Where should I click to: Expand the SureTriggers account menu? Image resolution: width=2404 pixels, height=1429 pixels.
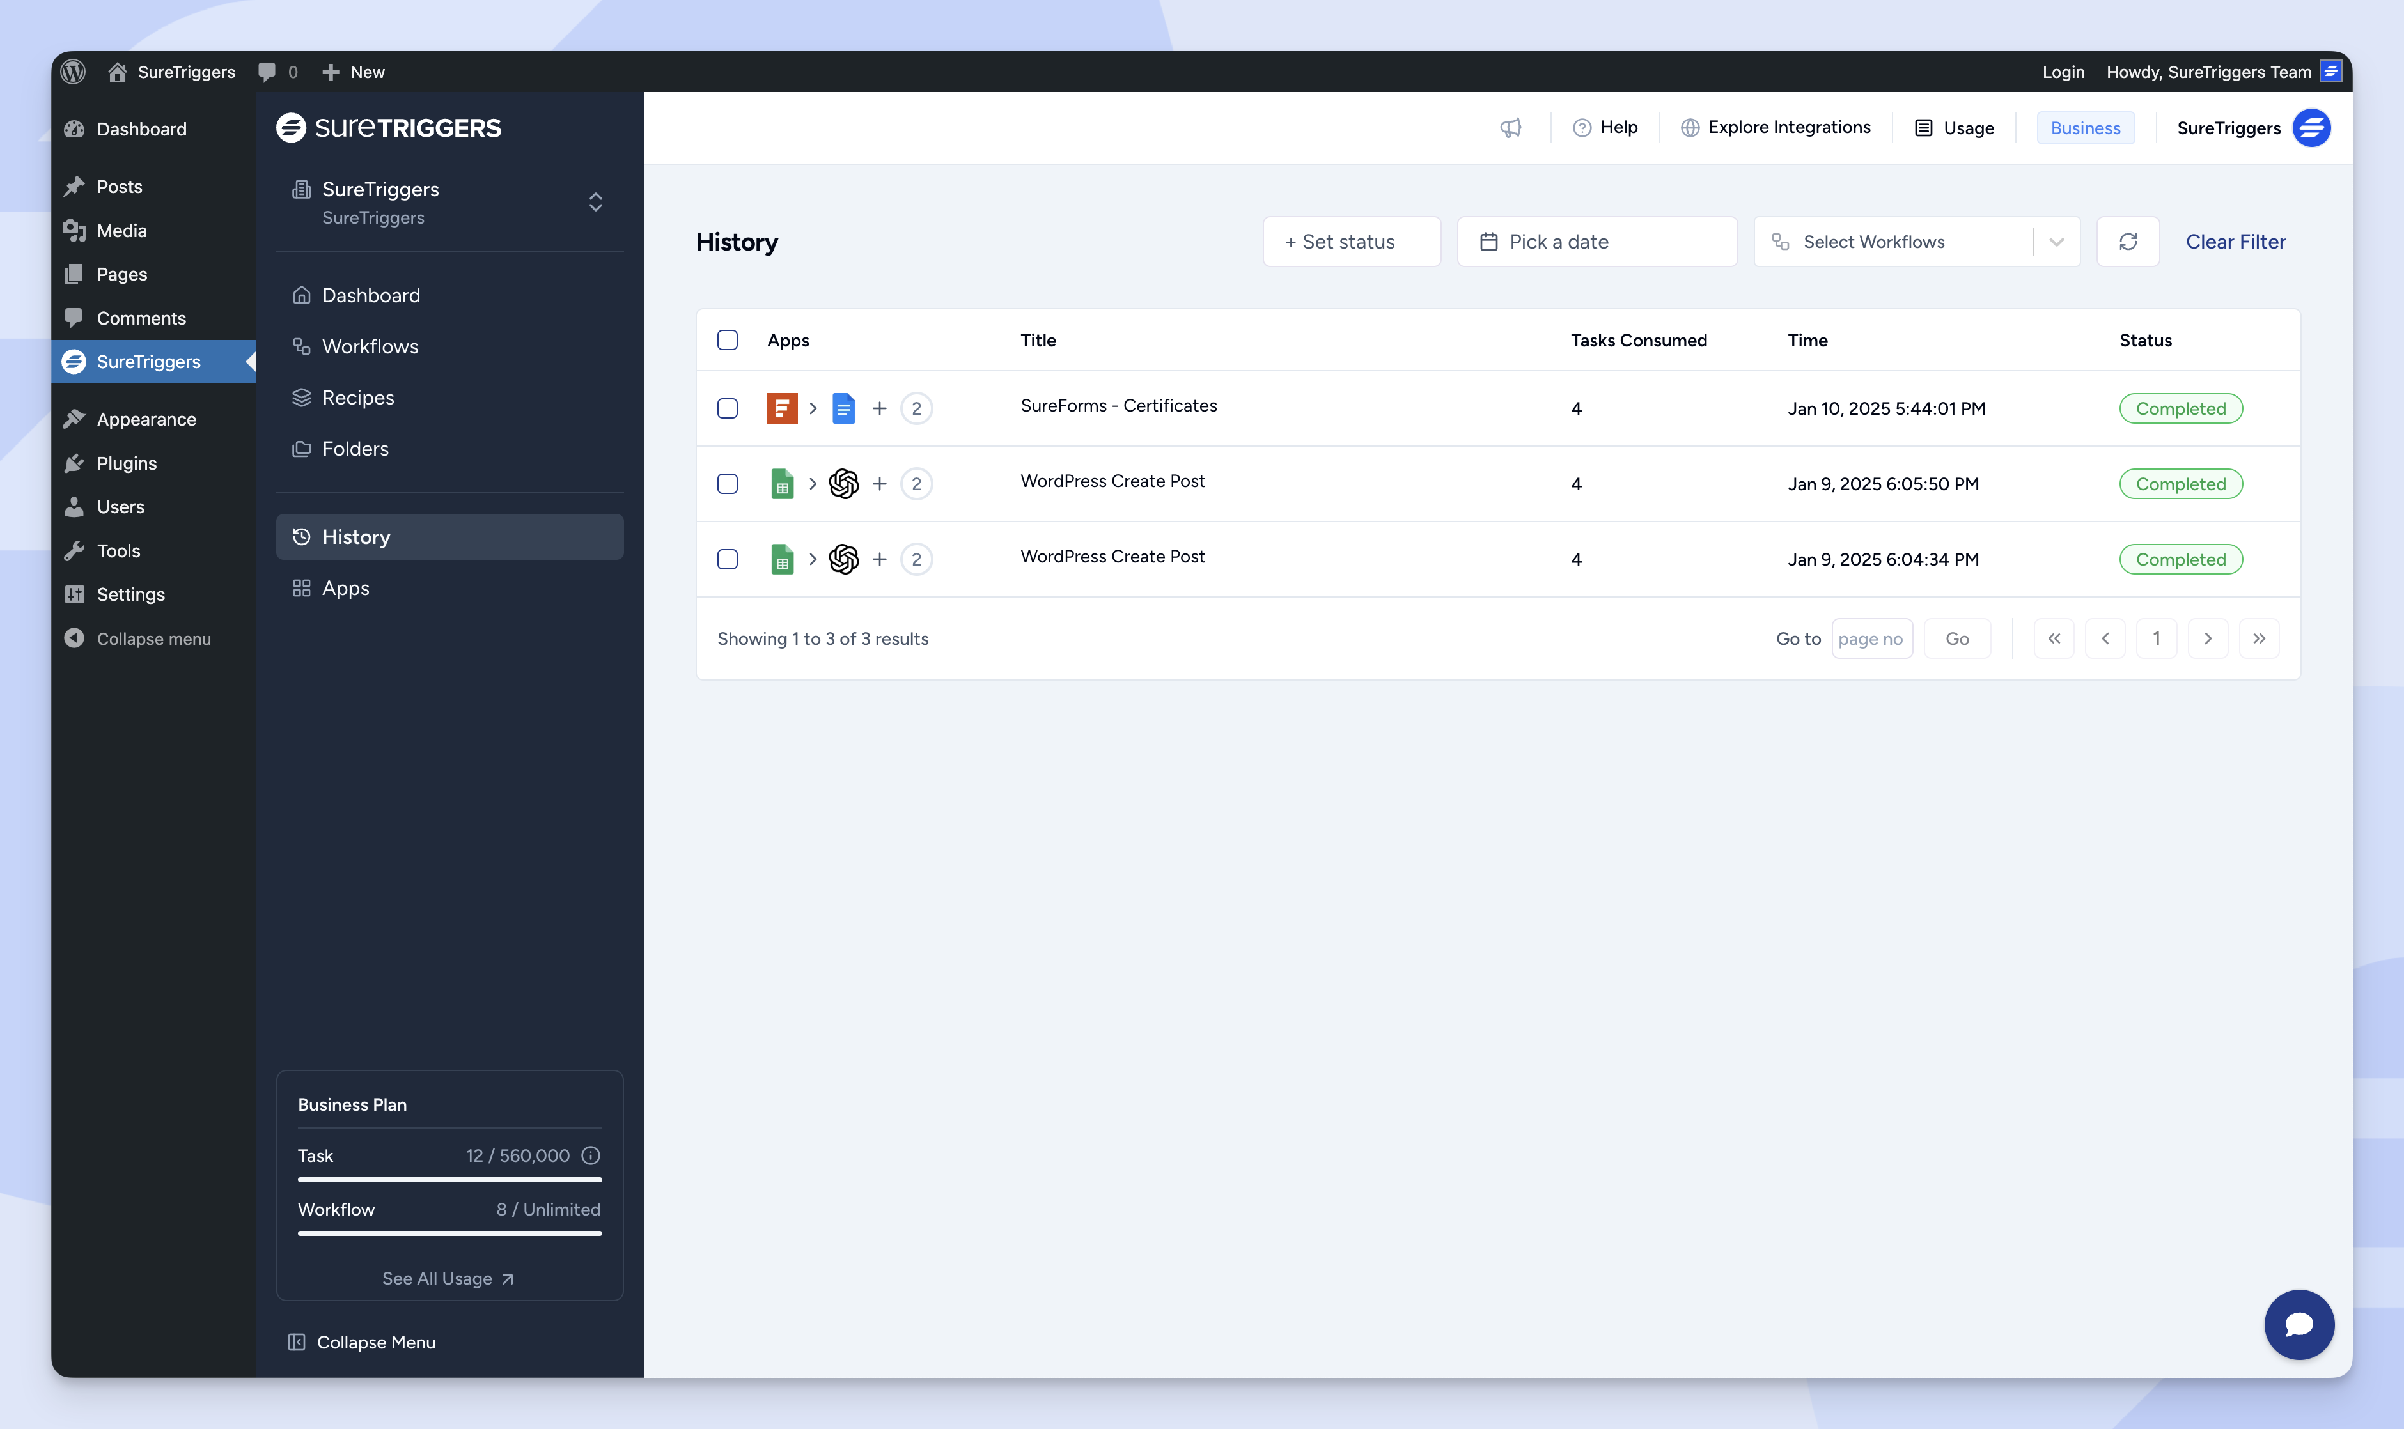2312,128
